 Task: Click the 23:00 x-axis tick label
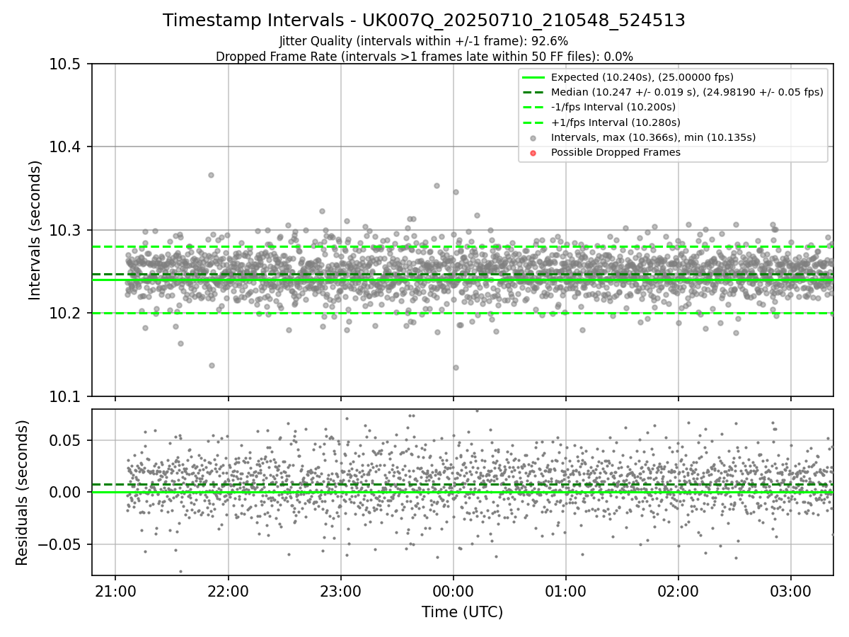(340, 592)
